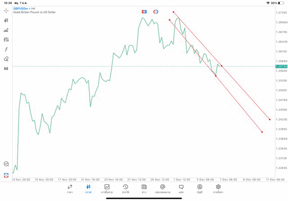
Task: Switch to the Trade (การซื้อขาย) tab
Action: 107,188
